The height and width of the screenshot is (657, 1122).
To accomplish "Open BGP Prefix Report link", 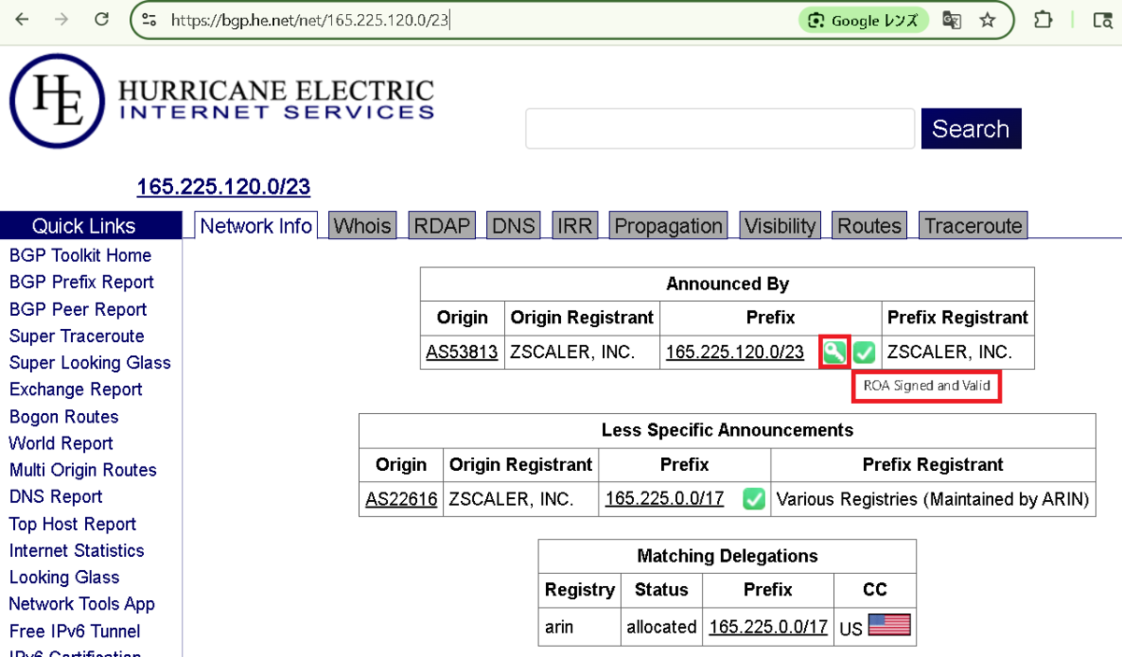I will click(81, 282).
